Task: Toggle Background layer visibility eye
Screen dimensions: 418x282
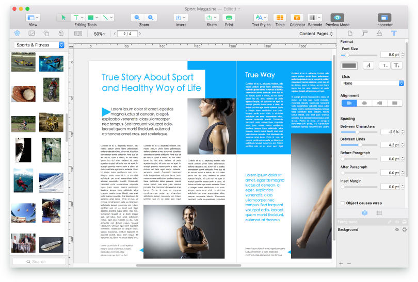Action: click(x=397, y=229)
